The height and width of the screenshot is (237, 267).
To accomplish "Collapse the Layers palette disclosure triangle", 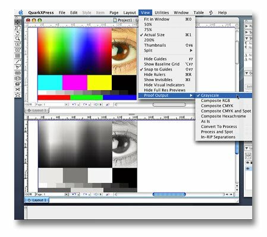I will coord(247,148).
